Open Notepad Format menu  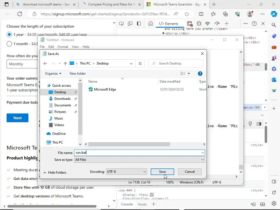[63, 47]
